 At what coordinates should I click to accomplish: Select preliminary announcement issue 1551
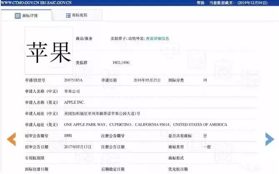68,136
